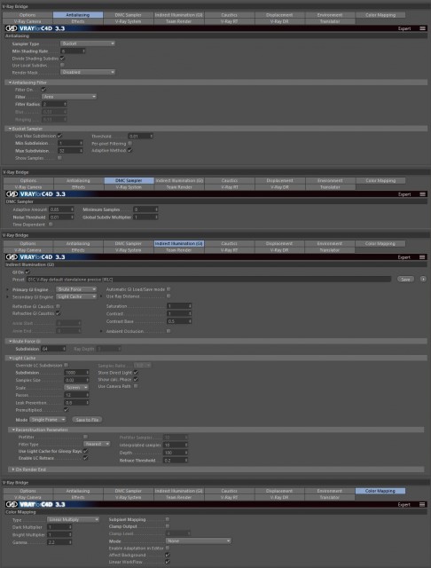Image resolution: width=431 pixels, height=568 pixels.
Task: Expand the On Render End section
Action: click(13, 469)
